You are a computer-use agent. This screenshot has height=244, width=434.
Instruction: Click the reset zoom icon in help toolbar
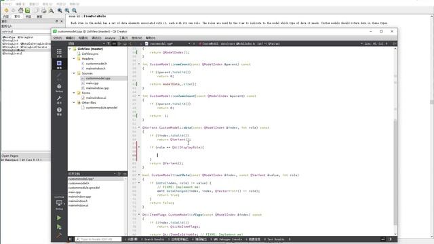click(74, 10)
